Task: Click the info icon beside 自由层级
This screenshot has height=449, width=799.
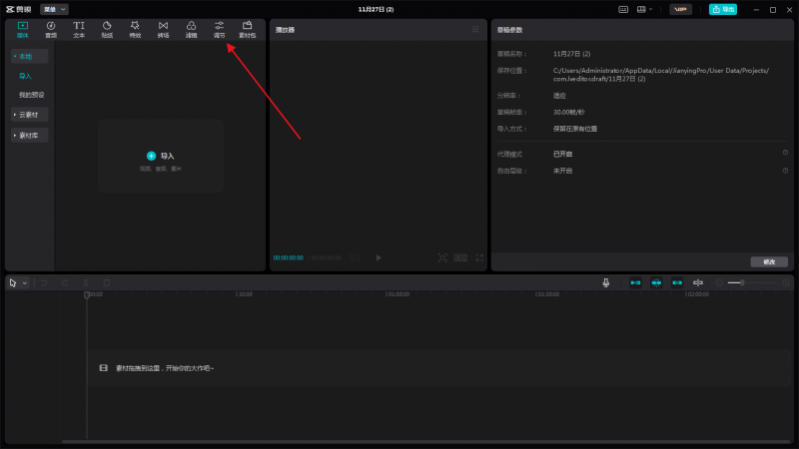Action: click(785, 171)
